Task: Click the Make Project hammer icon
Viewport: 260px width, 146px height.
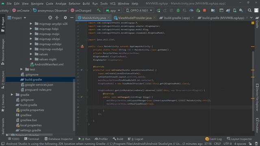Action: tap(99, 10)
